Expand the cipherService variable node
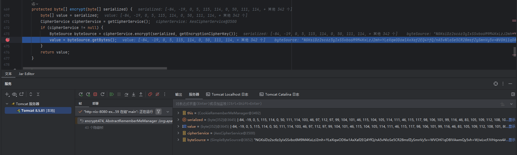517x155 pixels. click(x=178, y=133)
